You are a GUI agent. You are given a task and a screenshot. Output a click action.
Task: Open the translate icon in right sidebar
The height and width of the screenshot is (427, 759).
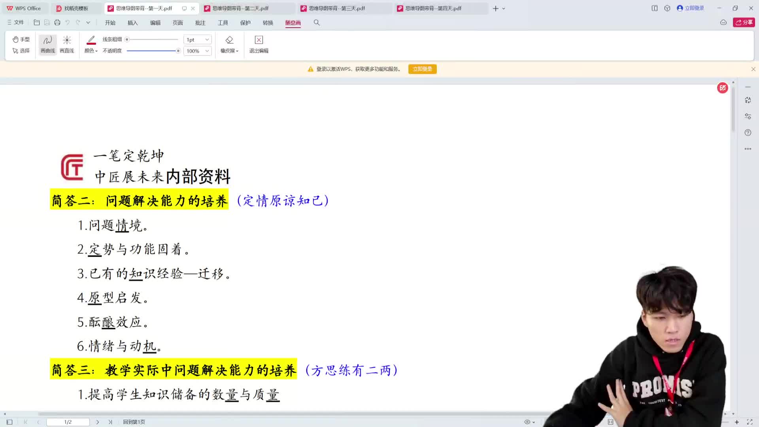click(x=748, y=100)
